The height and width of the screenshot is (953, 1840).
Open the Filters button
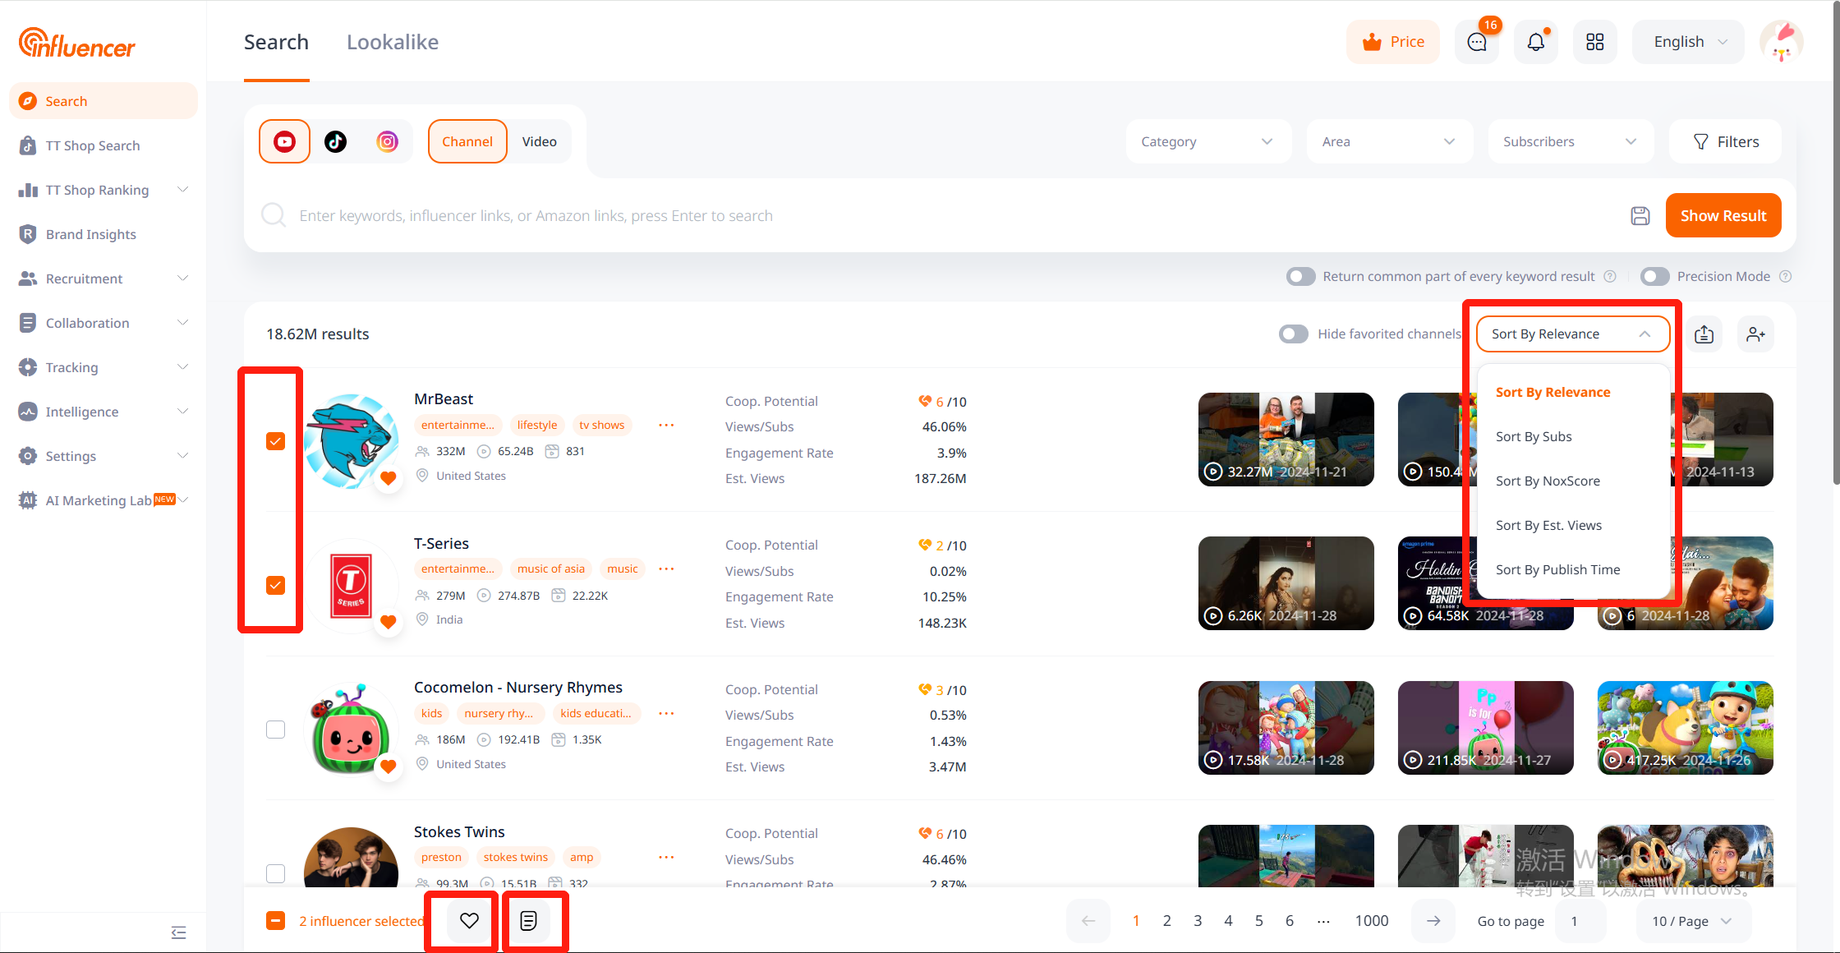(1726, 141)
